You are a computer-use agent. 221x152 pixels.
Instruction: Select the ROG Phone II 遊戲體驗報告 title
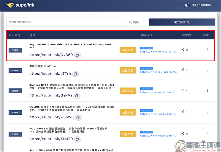point(69,130)
